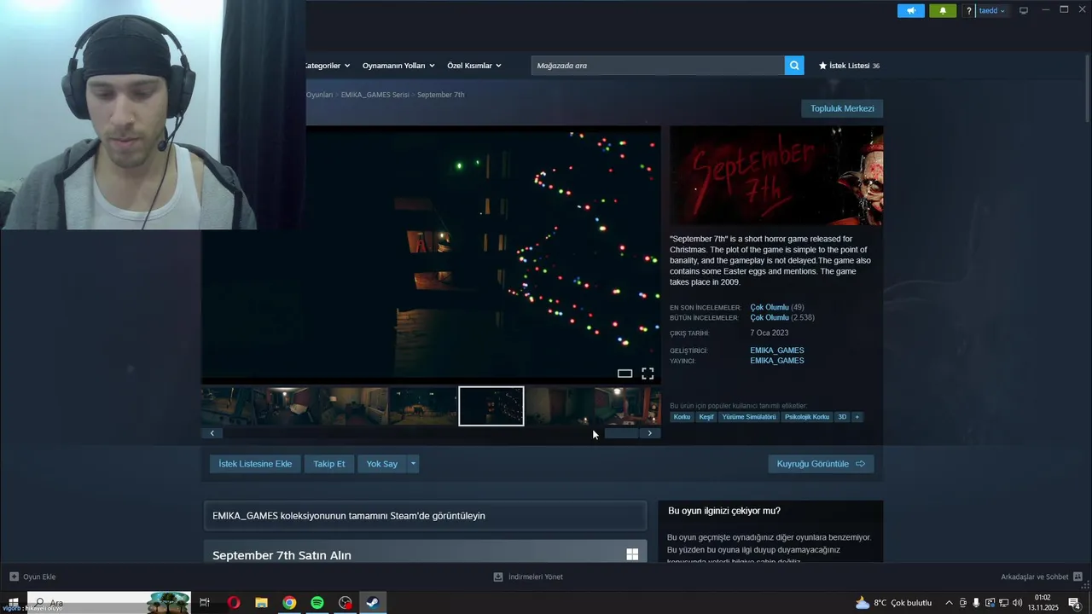The image size is (1092, 614).
Task: Open the Steam help question mark
Action: [x=968, y=10]
